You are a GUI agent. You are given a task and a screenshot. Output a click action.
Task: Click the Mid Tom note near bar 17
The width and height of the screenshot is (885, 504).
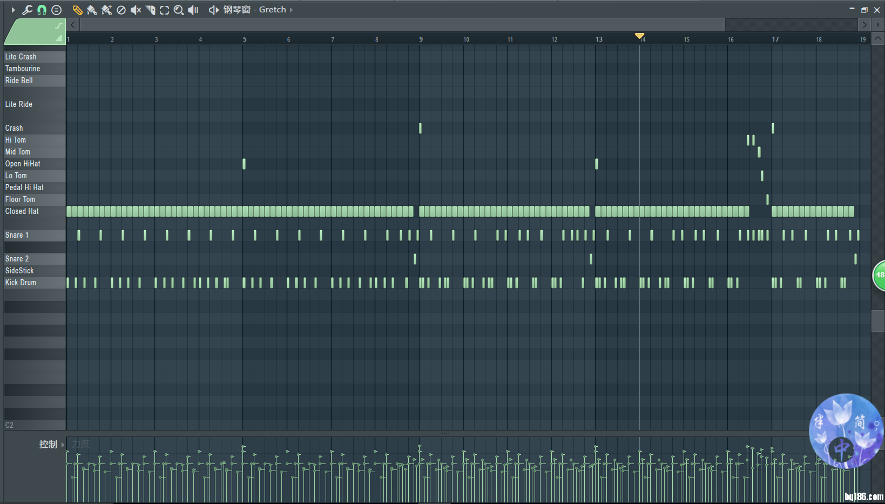pyautogui.click(x=759, y=152)
